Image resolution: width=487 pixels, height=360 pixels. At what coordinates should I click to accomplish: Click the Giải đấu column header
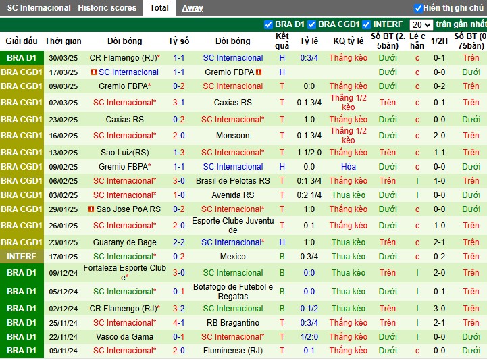22,41
